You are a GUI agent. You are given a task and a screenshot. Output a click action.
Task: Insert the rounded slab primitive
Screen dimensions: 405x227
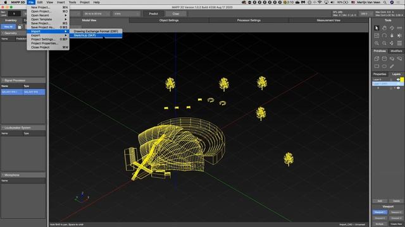pyautogui.click(x=399, y=59)
